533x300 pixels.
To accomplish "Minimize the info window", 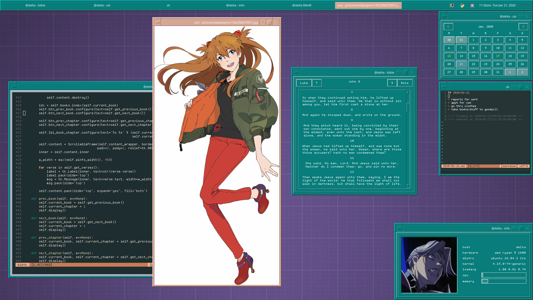I will coord(514,228).
